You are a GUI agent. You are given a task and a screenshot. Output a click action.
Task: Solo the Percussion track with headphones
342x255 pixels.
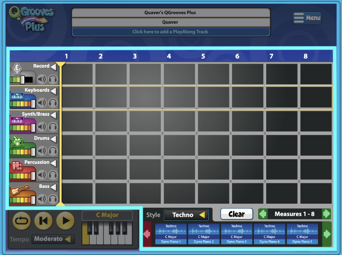[53, 175]
